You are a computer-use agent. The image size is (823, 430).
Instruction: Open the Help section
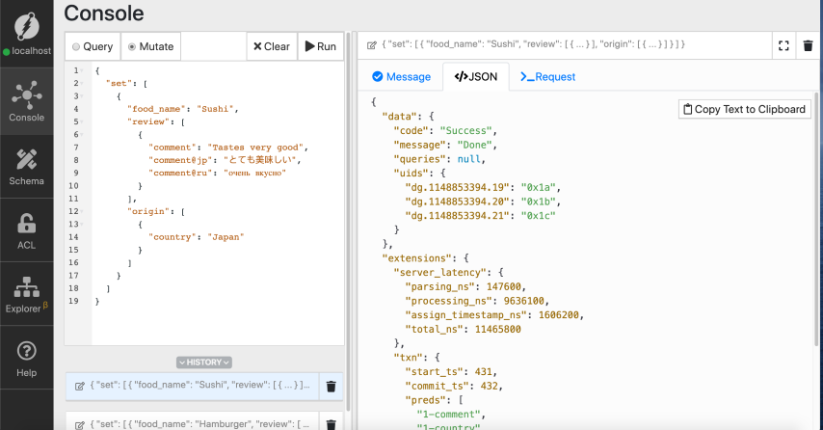(27, 358)
